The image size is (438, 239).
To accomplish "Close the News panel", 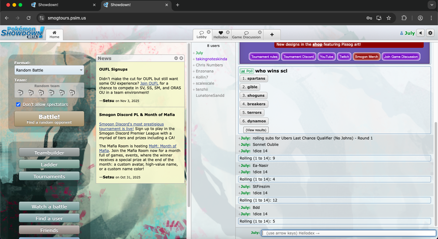I will pos(181,58).
